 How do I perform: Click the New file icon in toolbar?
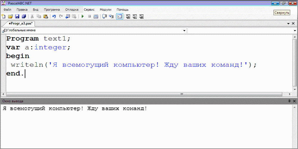(x=4, y=16)
